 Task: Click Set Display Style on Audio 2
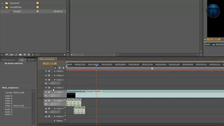(x=46, y=112)
